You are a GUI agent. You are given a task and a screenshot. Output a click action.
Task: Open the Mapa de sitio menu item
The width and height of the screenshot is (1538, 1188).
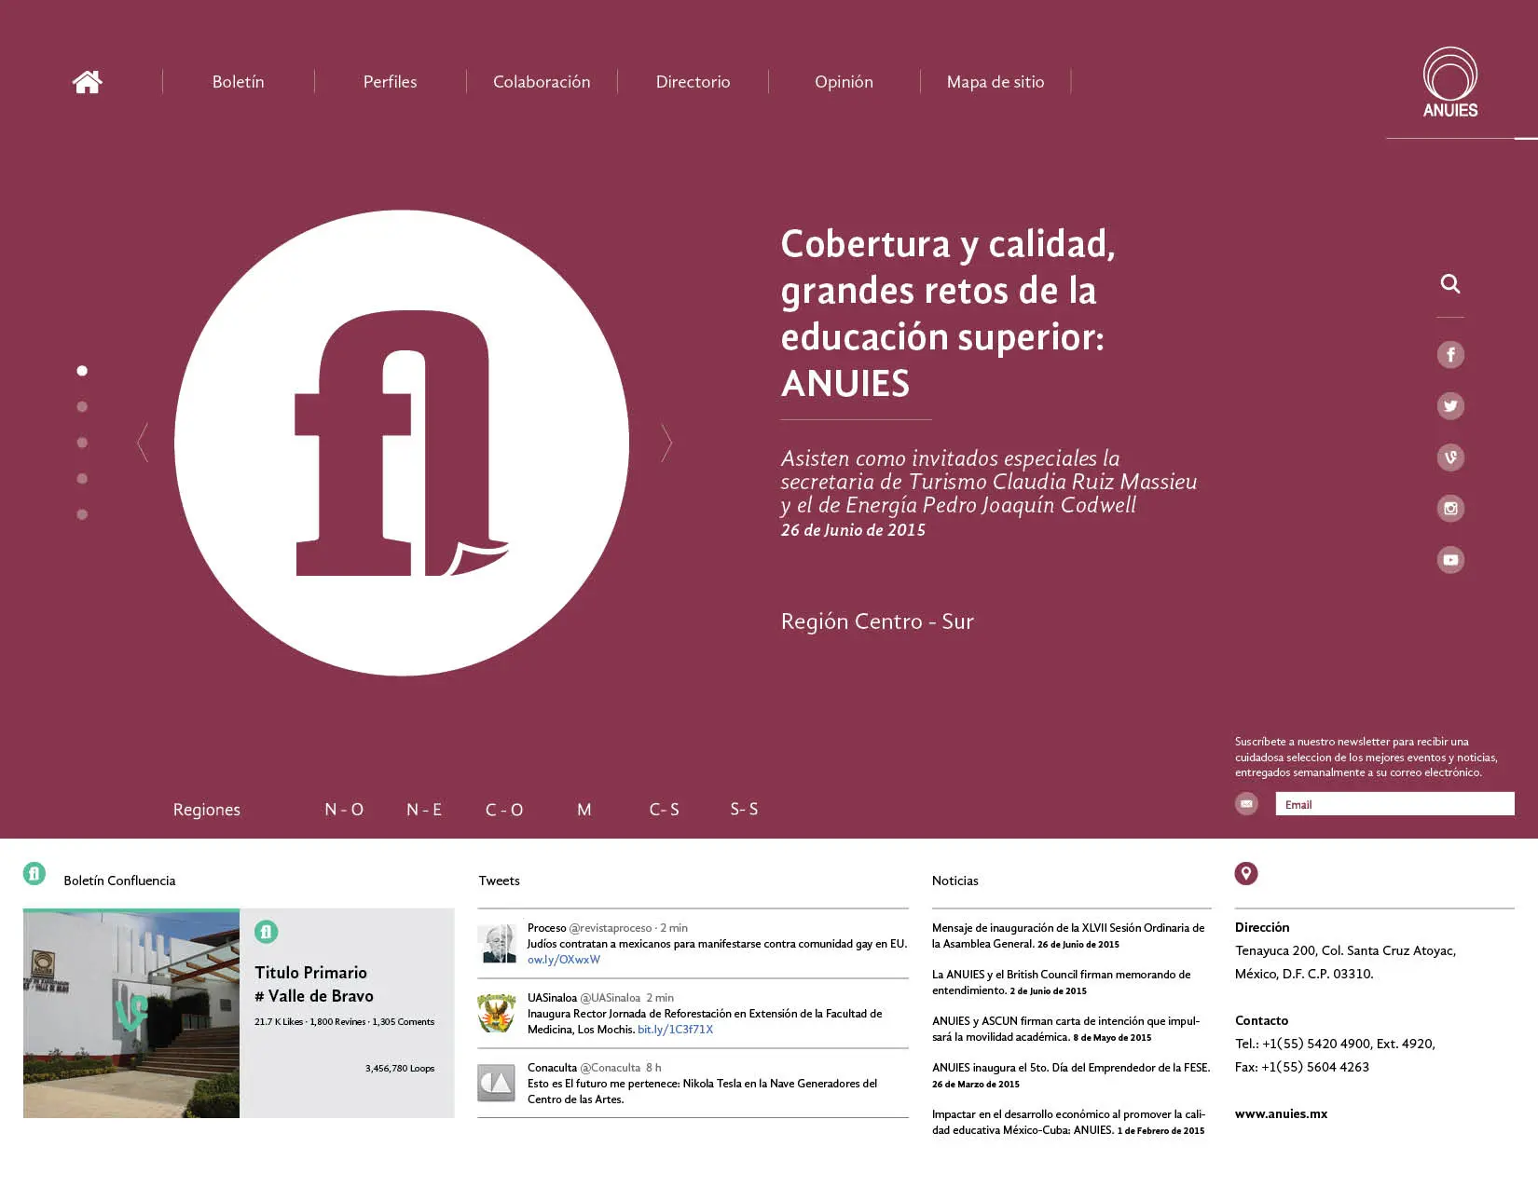[x=996, y=82]
